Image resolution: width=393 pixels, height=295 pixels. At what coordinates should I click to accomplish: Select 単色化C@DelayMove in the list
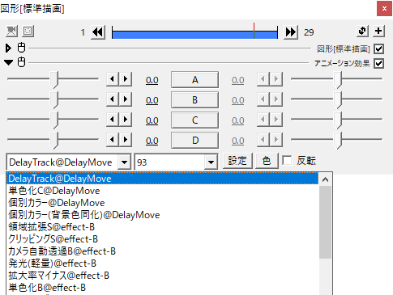163,191
